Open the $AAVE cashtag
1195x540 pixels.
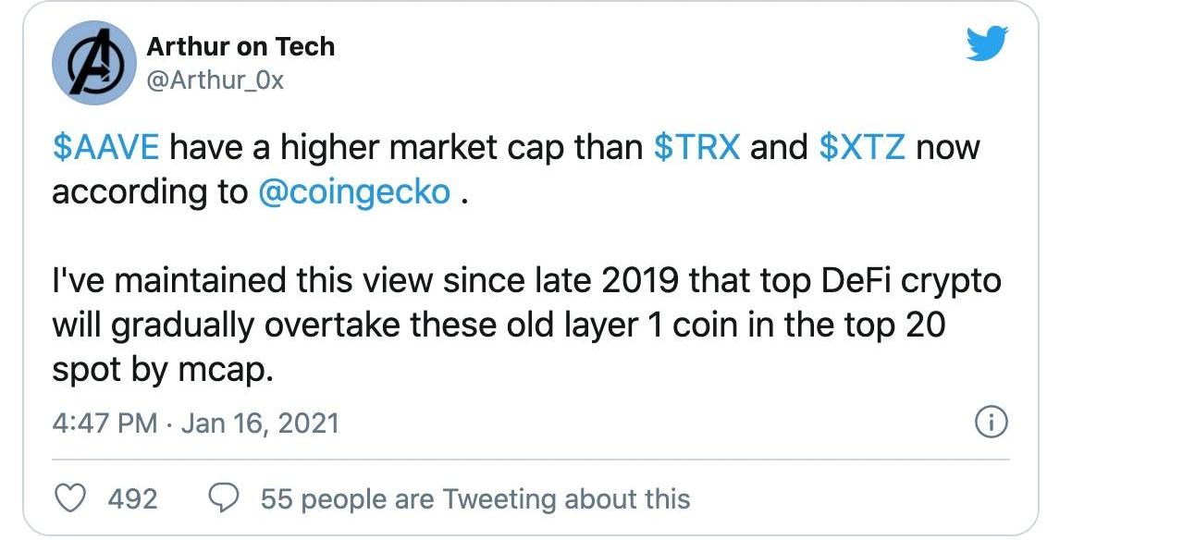(x=106, y=148)
